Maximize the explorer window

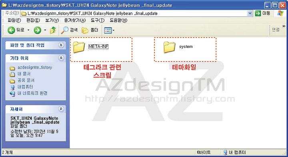point(275,5)
